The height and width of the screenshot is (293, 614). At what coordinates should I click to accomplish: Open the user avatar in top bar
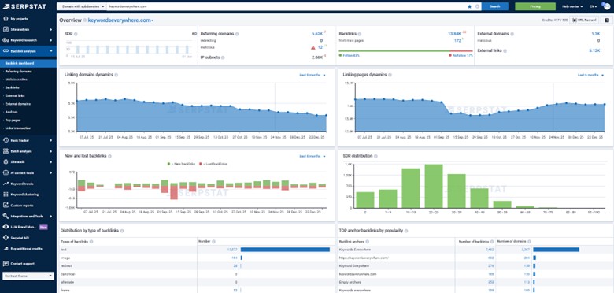(606, 6)
